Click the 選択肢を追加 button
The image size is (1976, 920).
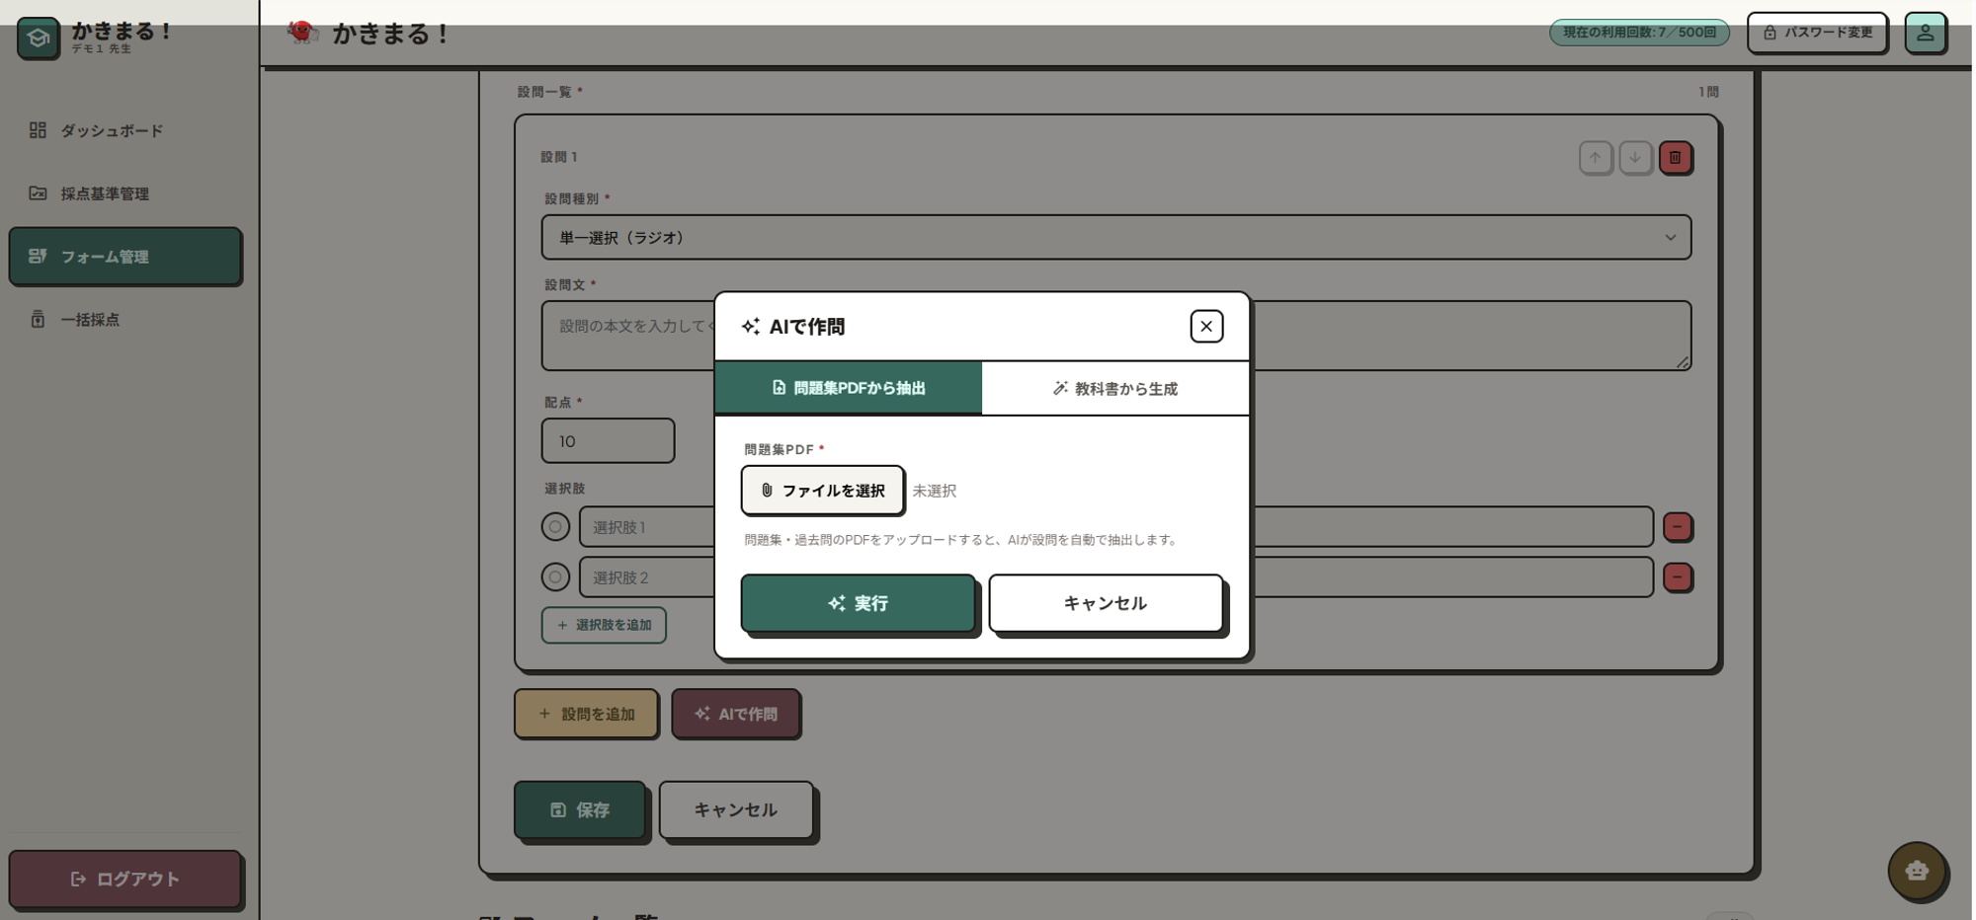pyautogui.click(x=604, y=625)
